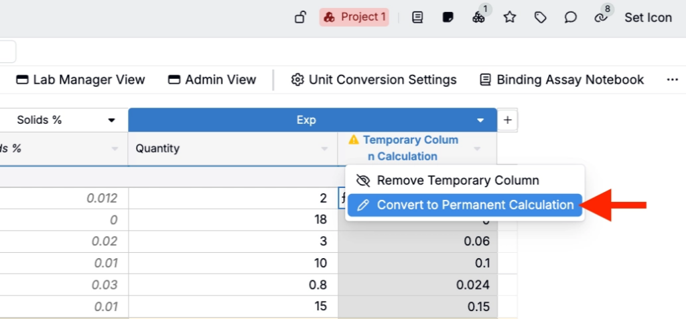Click the black sticky note icon
This screenshot has height=319, width=686.
tap(448, 17)
